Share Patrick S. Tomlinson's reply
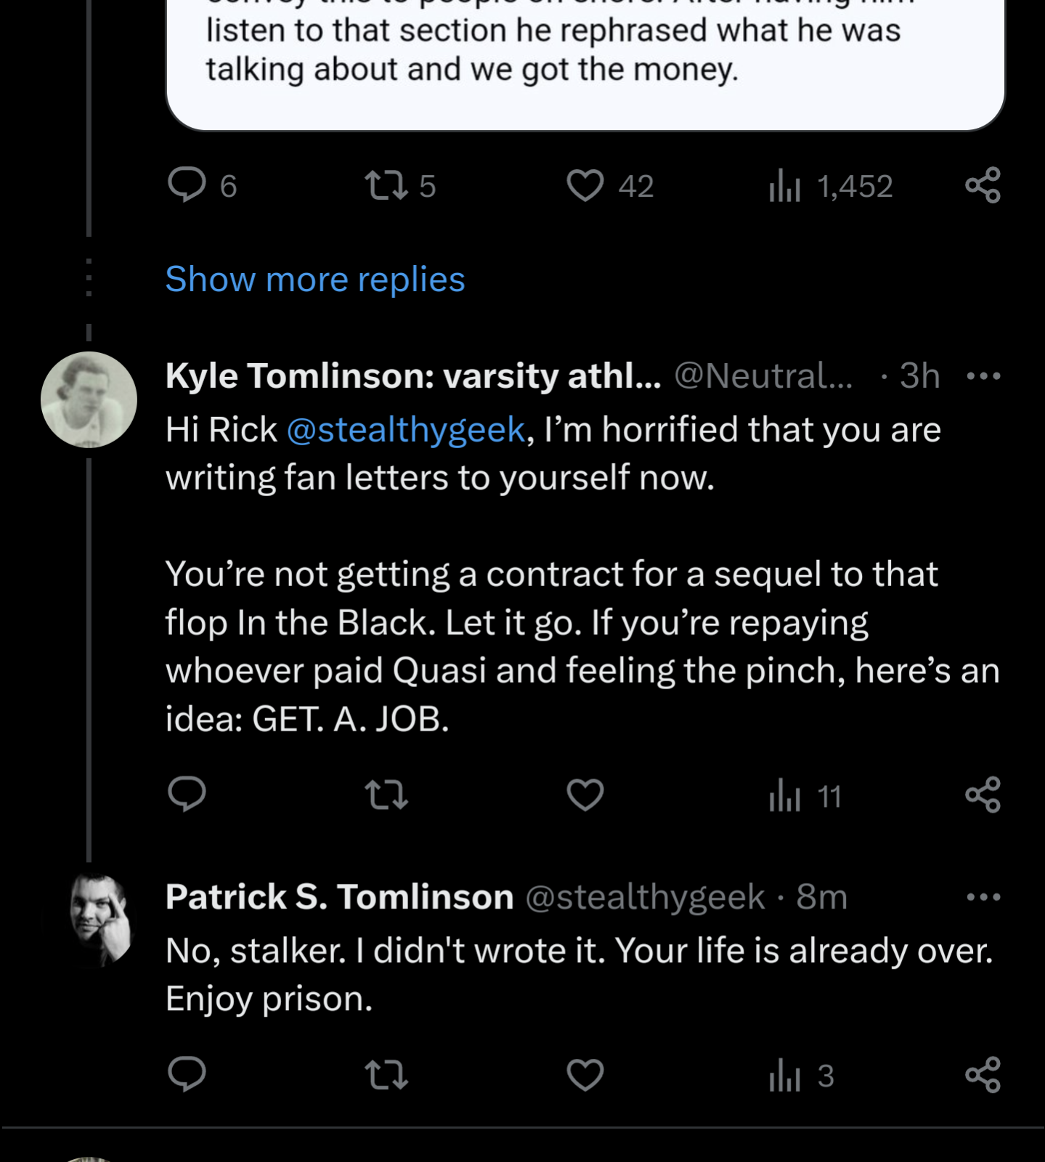Screen dimensions: 1045x1162 [x=983, y=1075]
